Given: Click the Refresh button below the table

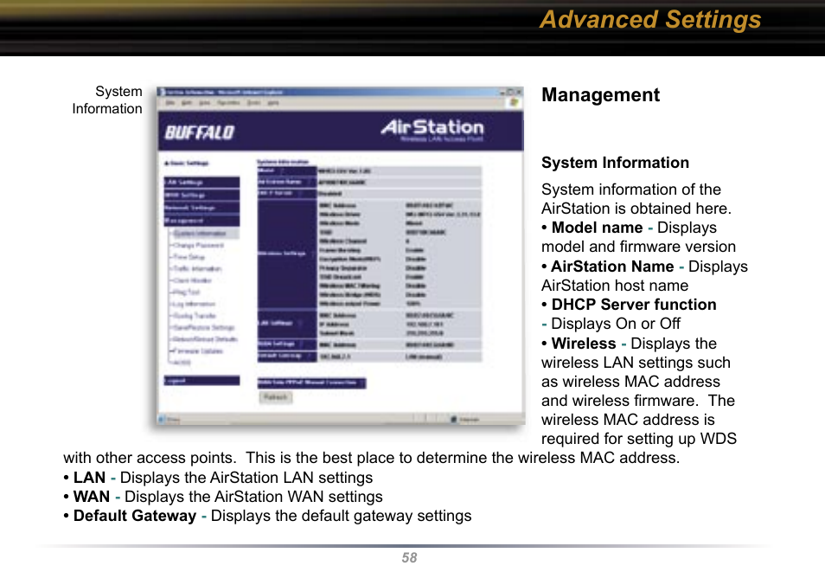Looking at the screenshot, I should coord(275,397).
